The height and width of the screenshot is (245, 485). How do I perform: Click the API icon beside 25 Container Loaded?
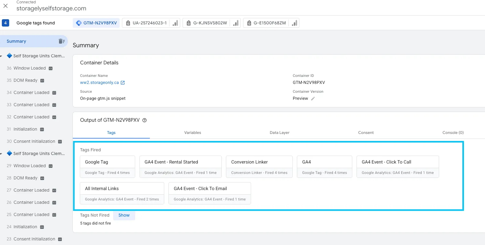pos(54,215)
